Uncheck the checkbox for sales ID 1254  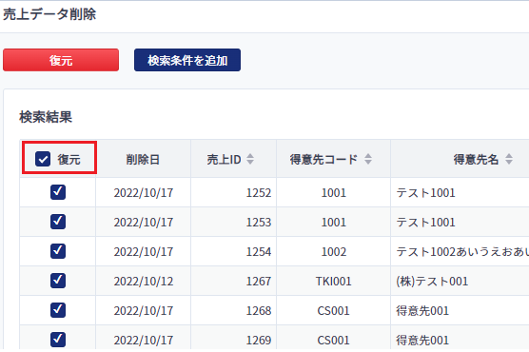[x=58, y=251]
